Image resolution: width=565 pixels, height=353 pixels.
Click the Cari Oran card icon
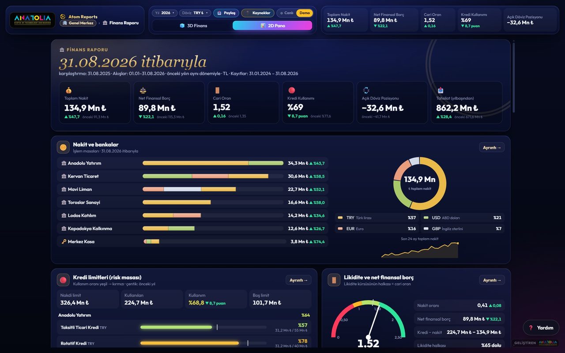tap(217, 90)
